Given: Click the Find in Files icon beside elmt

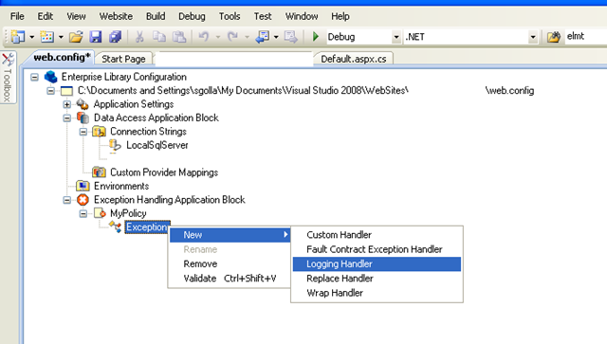Looking at the screenshot, I should click(x=554, y=37).
